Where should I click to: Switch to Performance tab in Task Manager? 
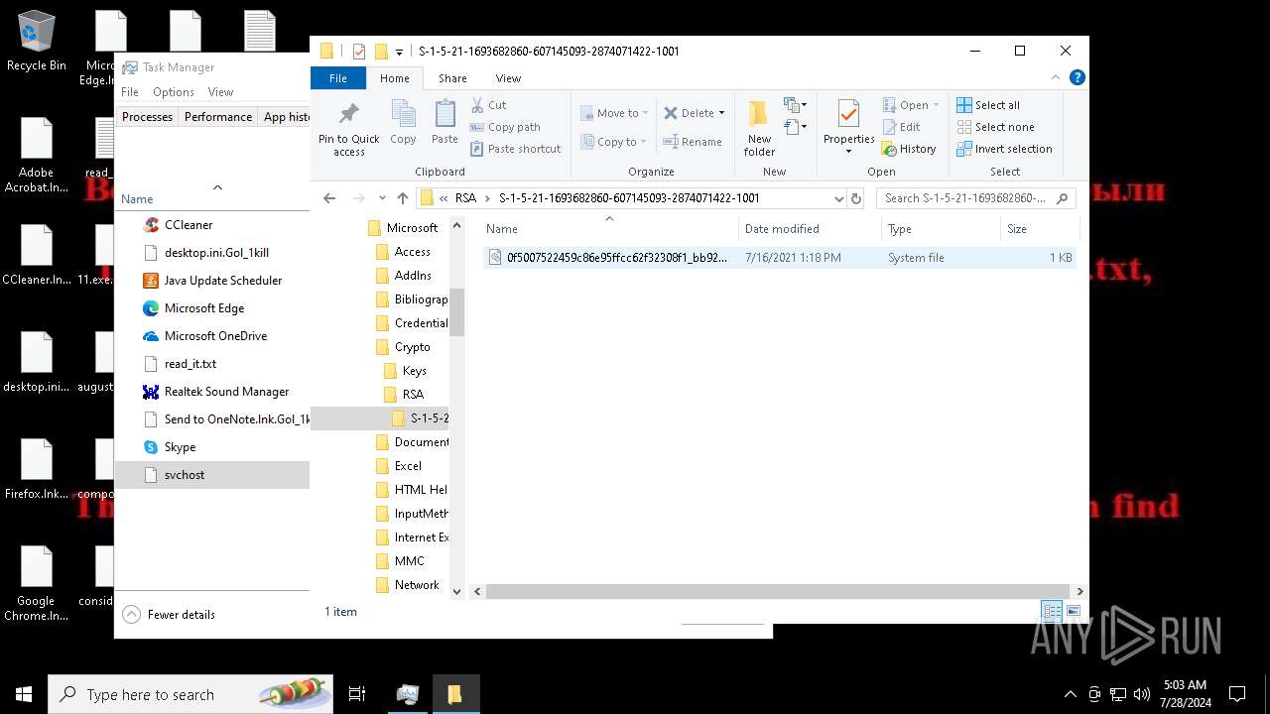[x=218, y=117]
